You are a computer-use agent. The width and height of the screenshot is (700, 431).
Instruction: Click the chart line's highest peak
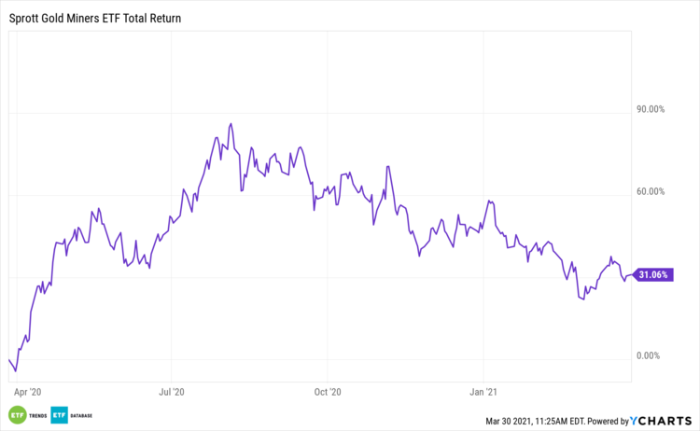click(231, 123)
